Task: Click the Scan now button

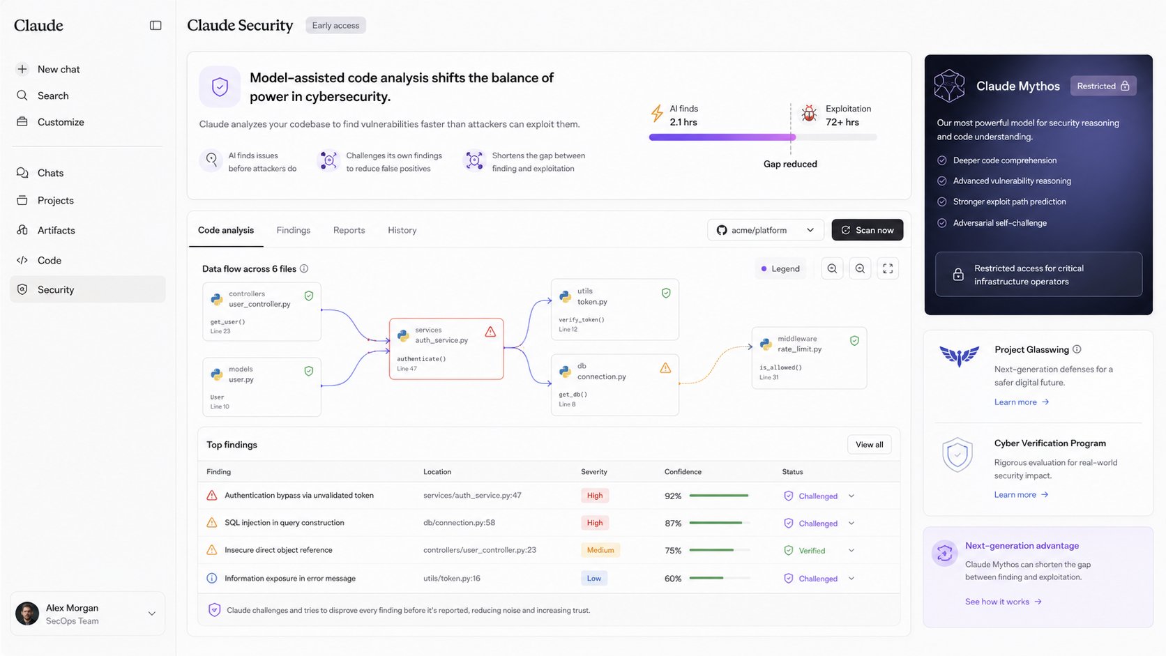Action: click(868, 230)
